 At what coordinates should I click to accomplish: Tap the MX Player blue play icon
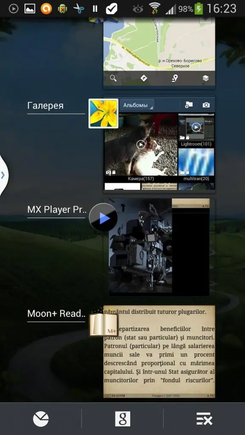click(x=103, y=217)
